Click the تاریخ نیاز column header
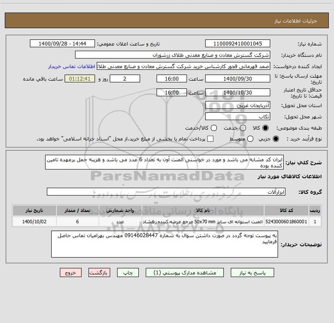Viewport: 334px width, 323px height. 34,210
